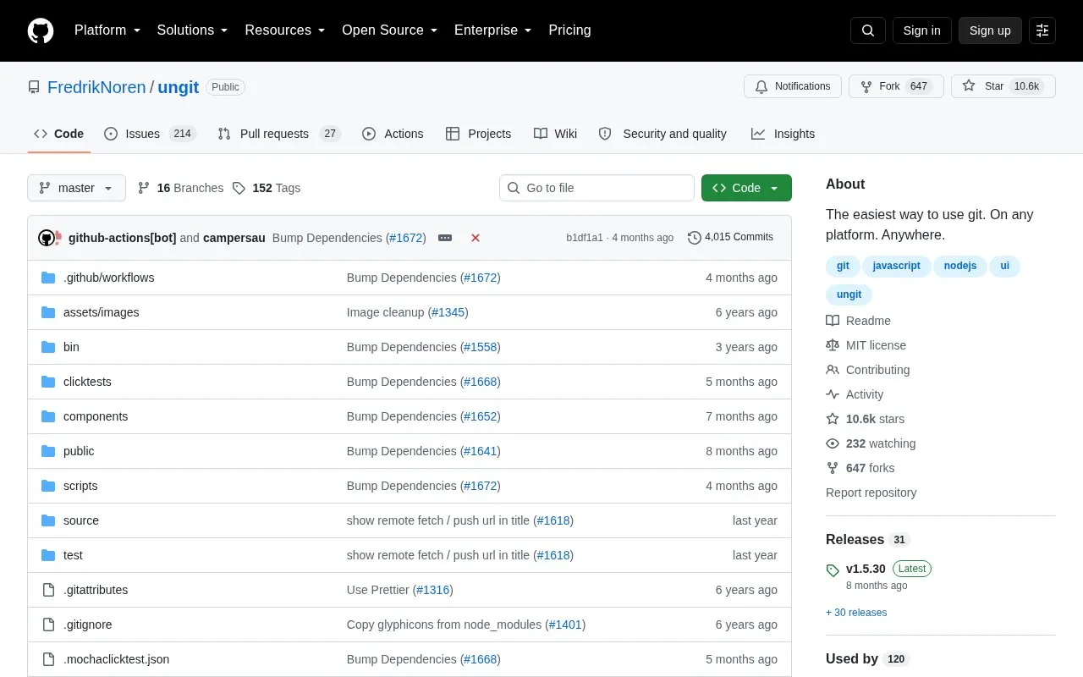The width and height of the screenshot is (1083, 677).
Task: Open the Report repository link
Action: 871,493
